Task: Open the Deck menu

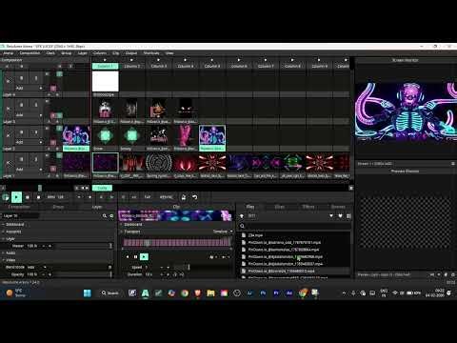Action: 50,53
